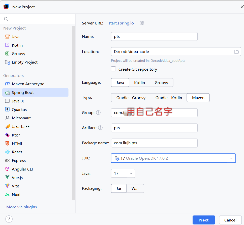The width and height of the screenshot is (244, 225).
Task: Click the Empty Project folder icon
Action: 7,62
